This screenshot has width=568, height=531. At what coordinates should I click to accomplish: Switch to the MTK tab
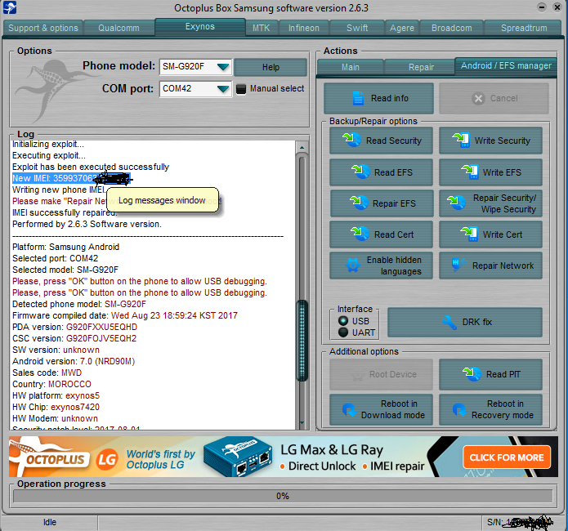[x=262, y=28]
